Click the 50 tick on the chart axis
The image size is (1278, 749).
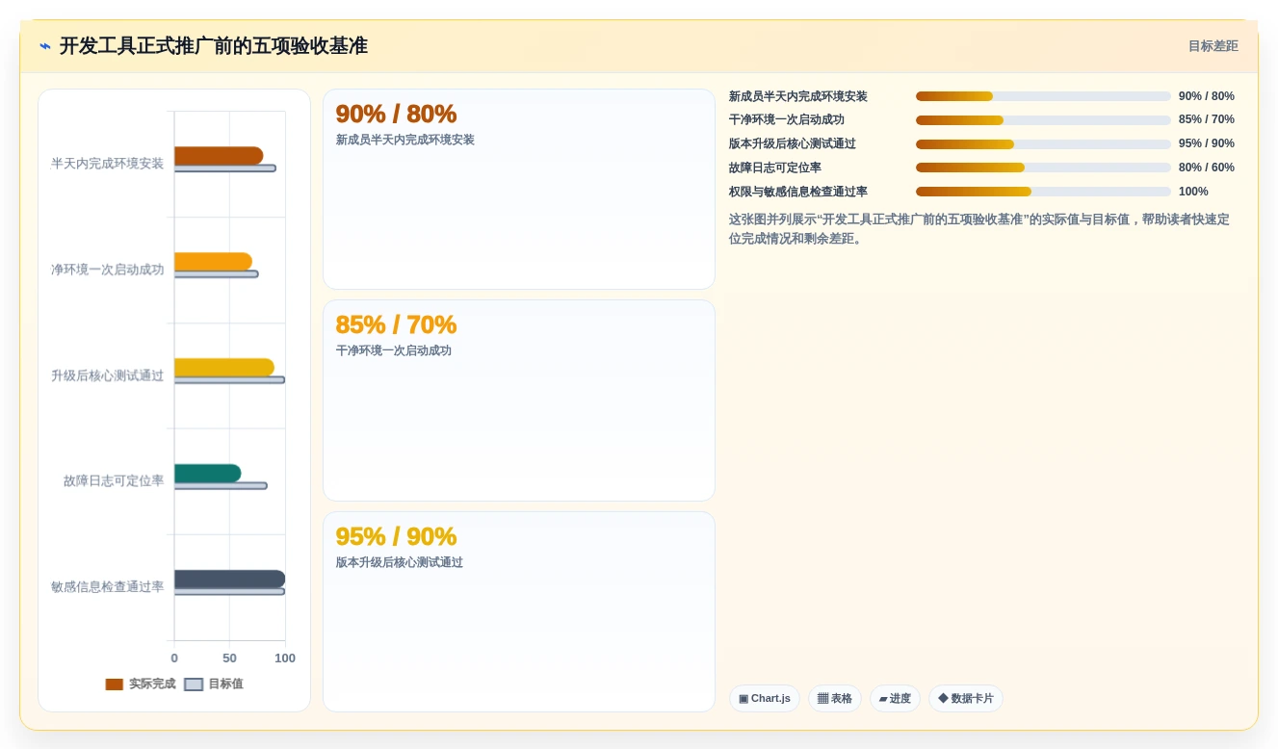click(x=229, y=659)
